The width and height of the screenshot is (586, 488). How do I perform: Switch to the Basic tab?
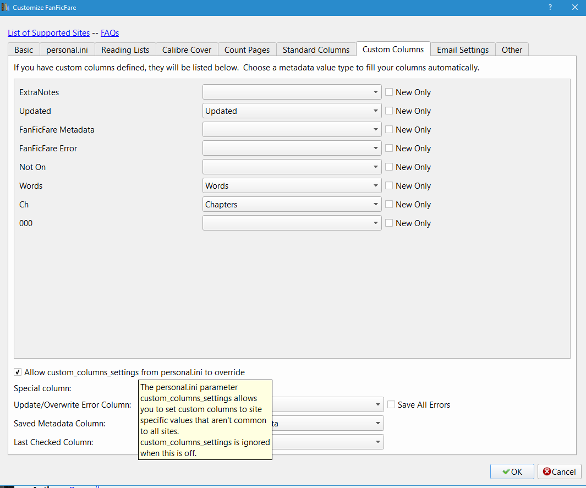[x=24, y=50]
